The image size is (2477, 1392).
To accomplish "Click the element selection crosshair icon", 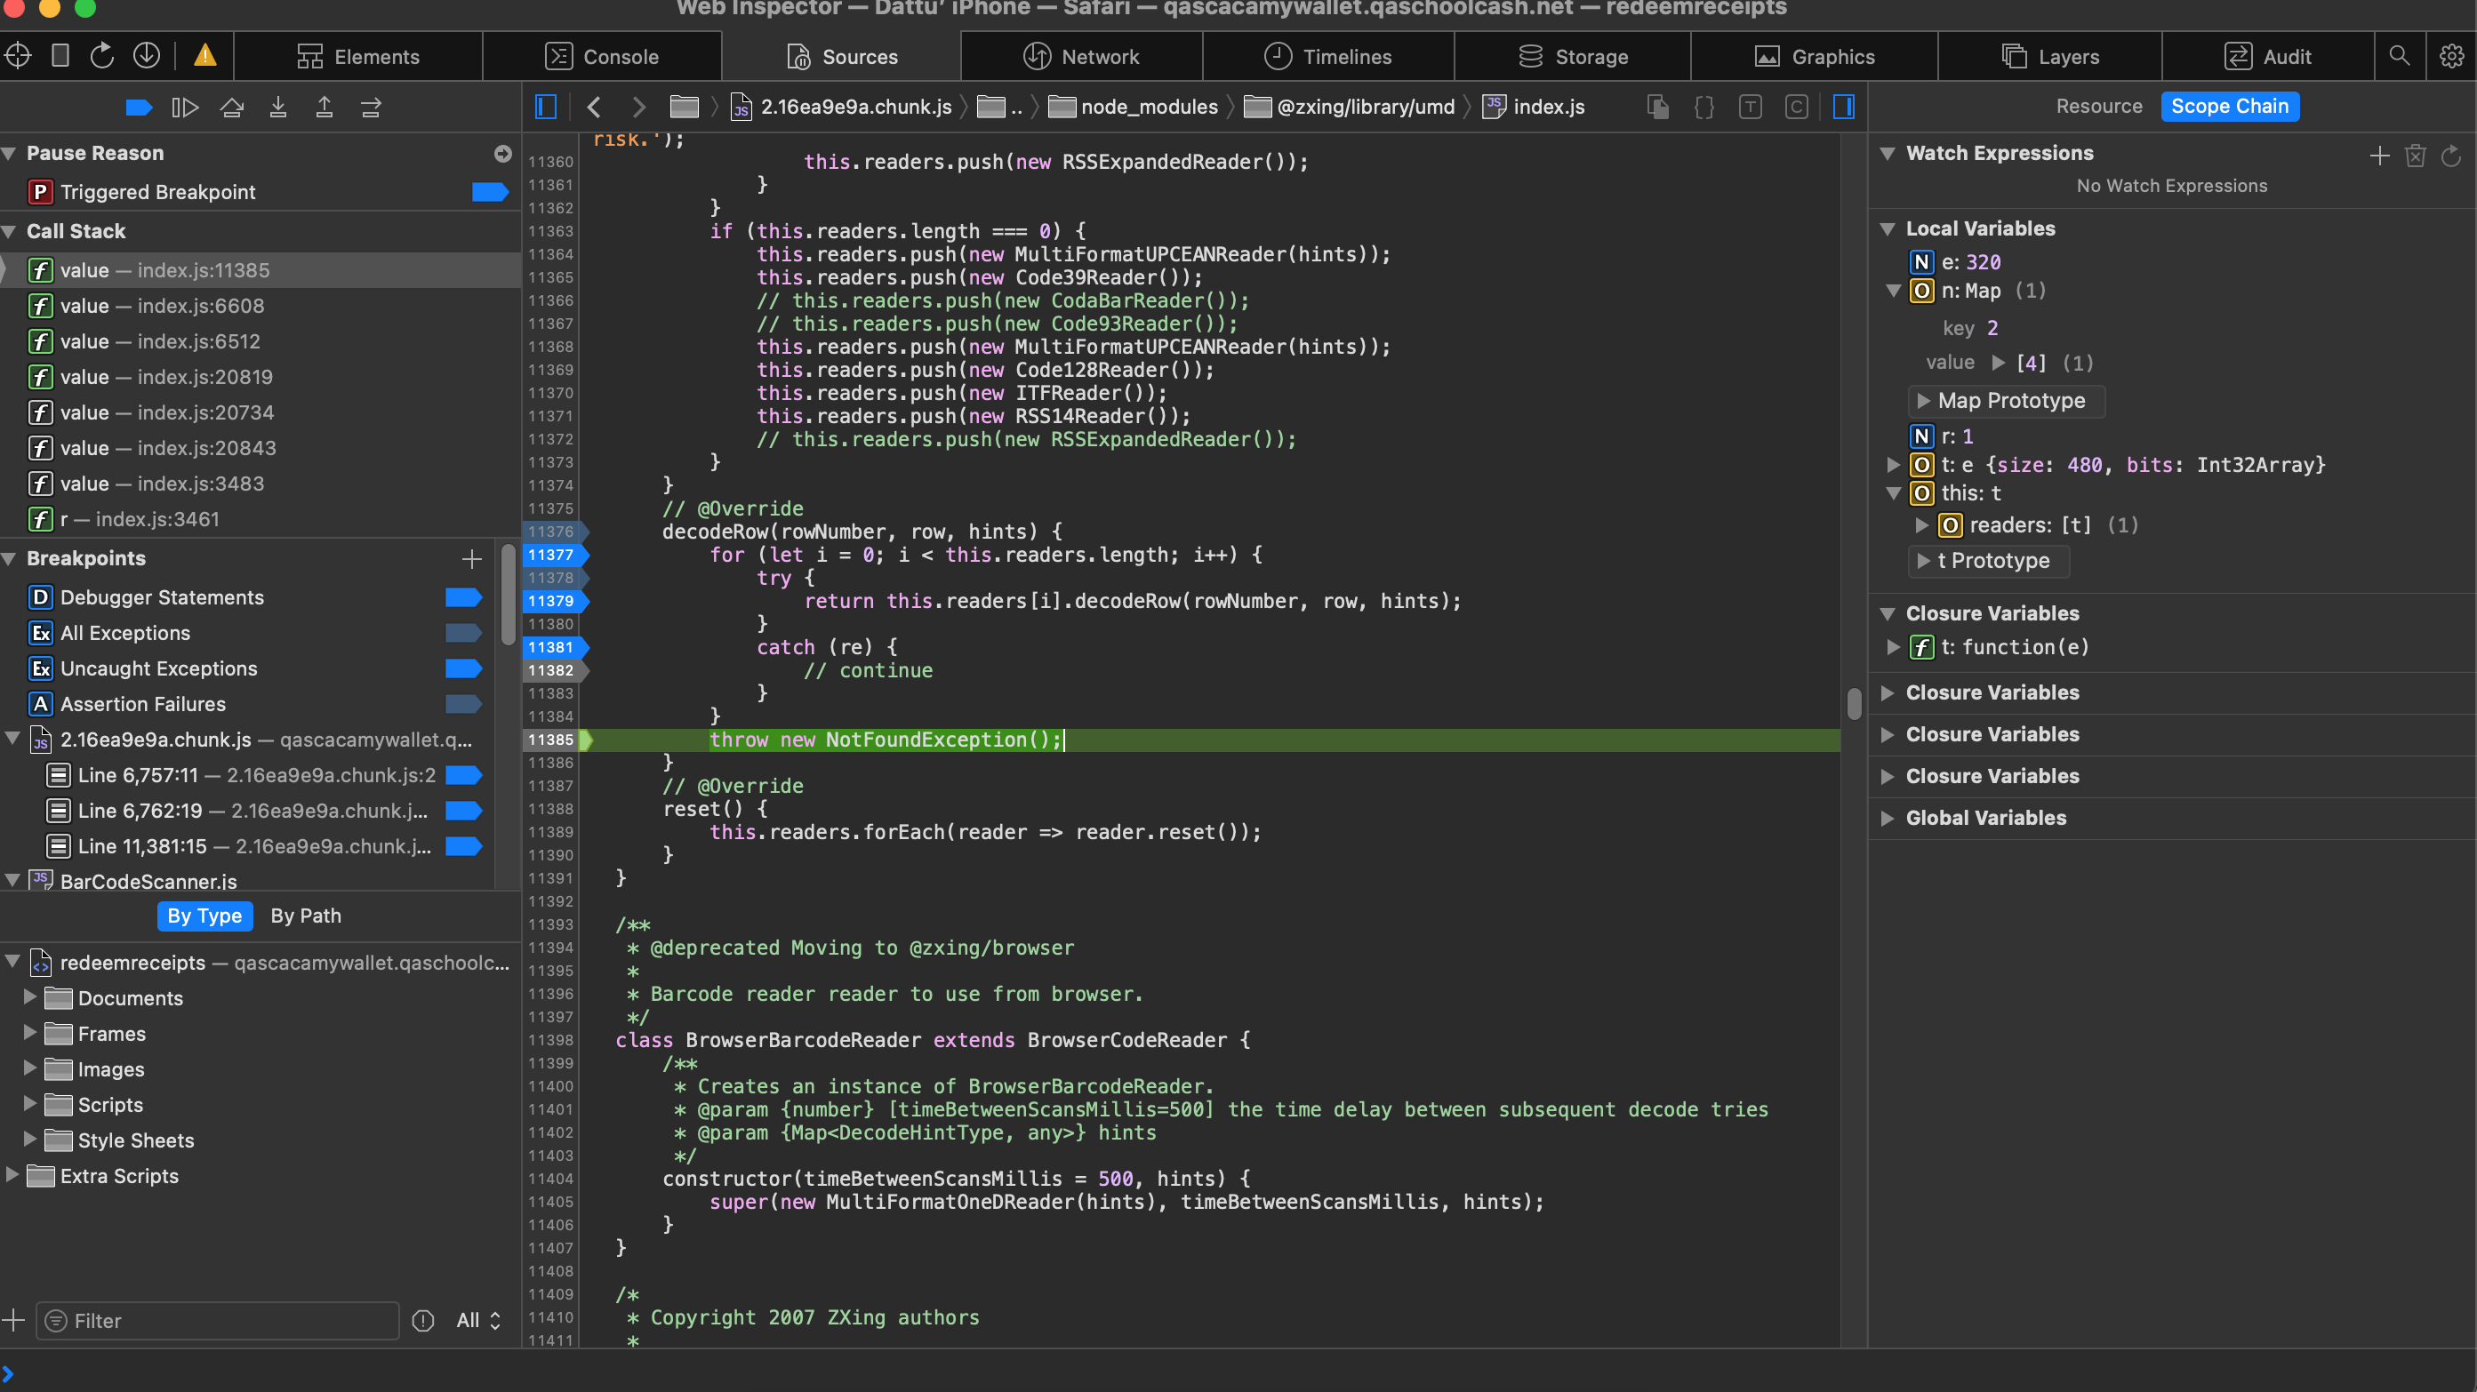I will tap(17, 57).
